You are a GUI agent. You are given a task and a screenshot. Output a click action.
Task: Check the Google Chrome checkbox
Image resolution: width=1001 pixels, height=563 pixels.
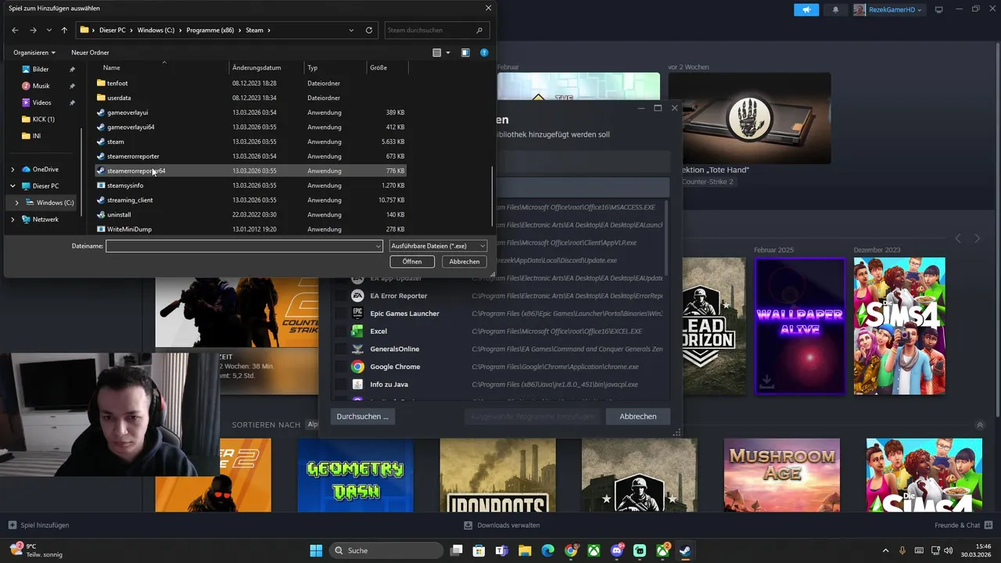tap(339, 367)
